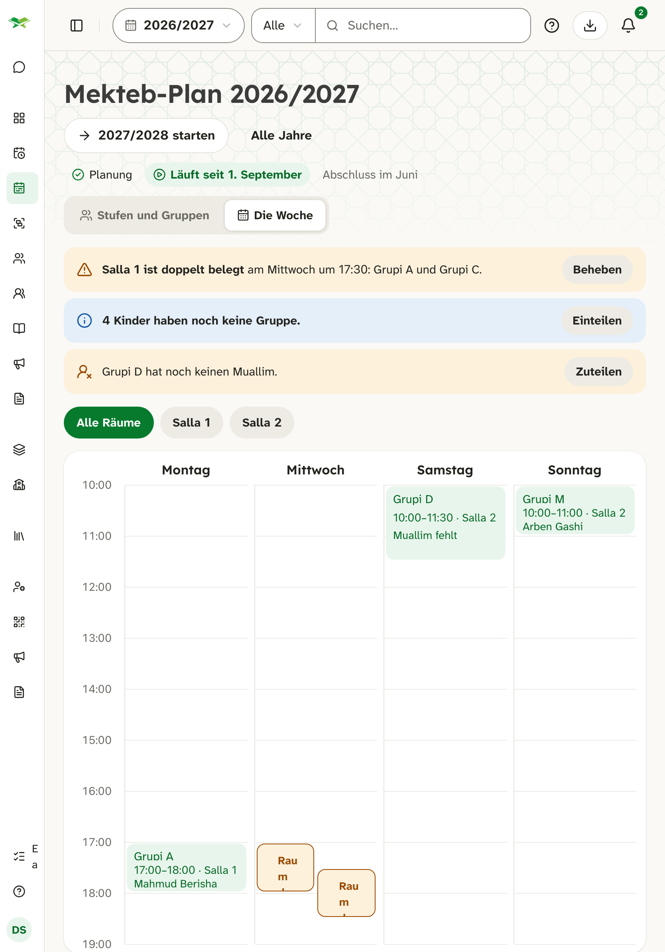Screen dimensions: 665x952
Task: Select the Alle Räume room filter
Action: click(x=108, y=423)
